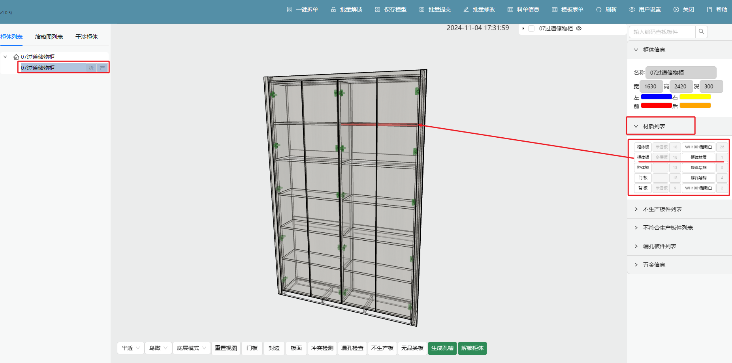Click the 一键拆单 document icon
This screenshot has height=363, width=732.
pos(289,9)
